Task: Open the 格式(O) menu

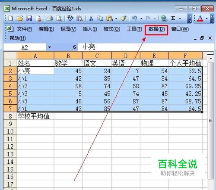Action: click(112, 29)
